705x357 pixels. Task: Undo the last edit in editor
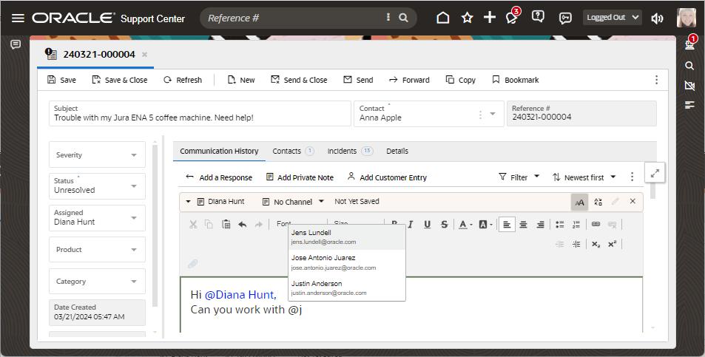243,224
